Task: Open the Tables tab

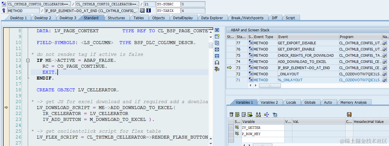Action: (139, 18)
